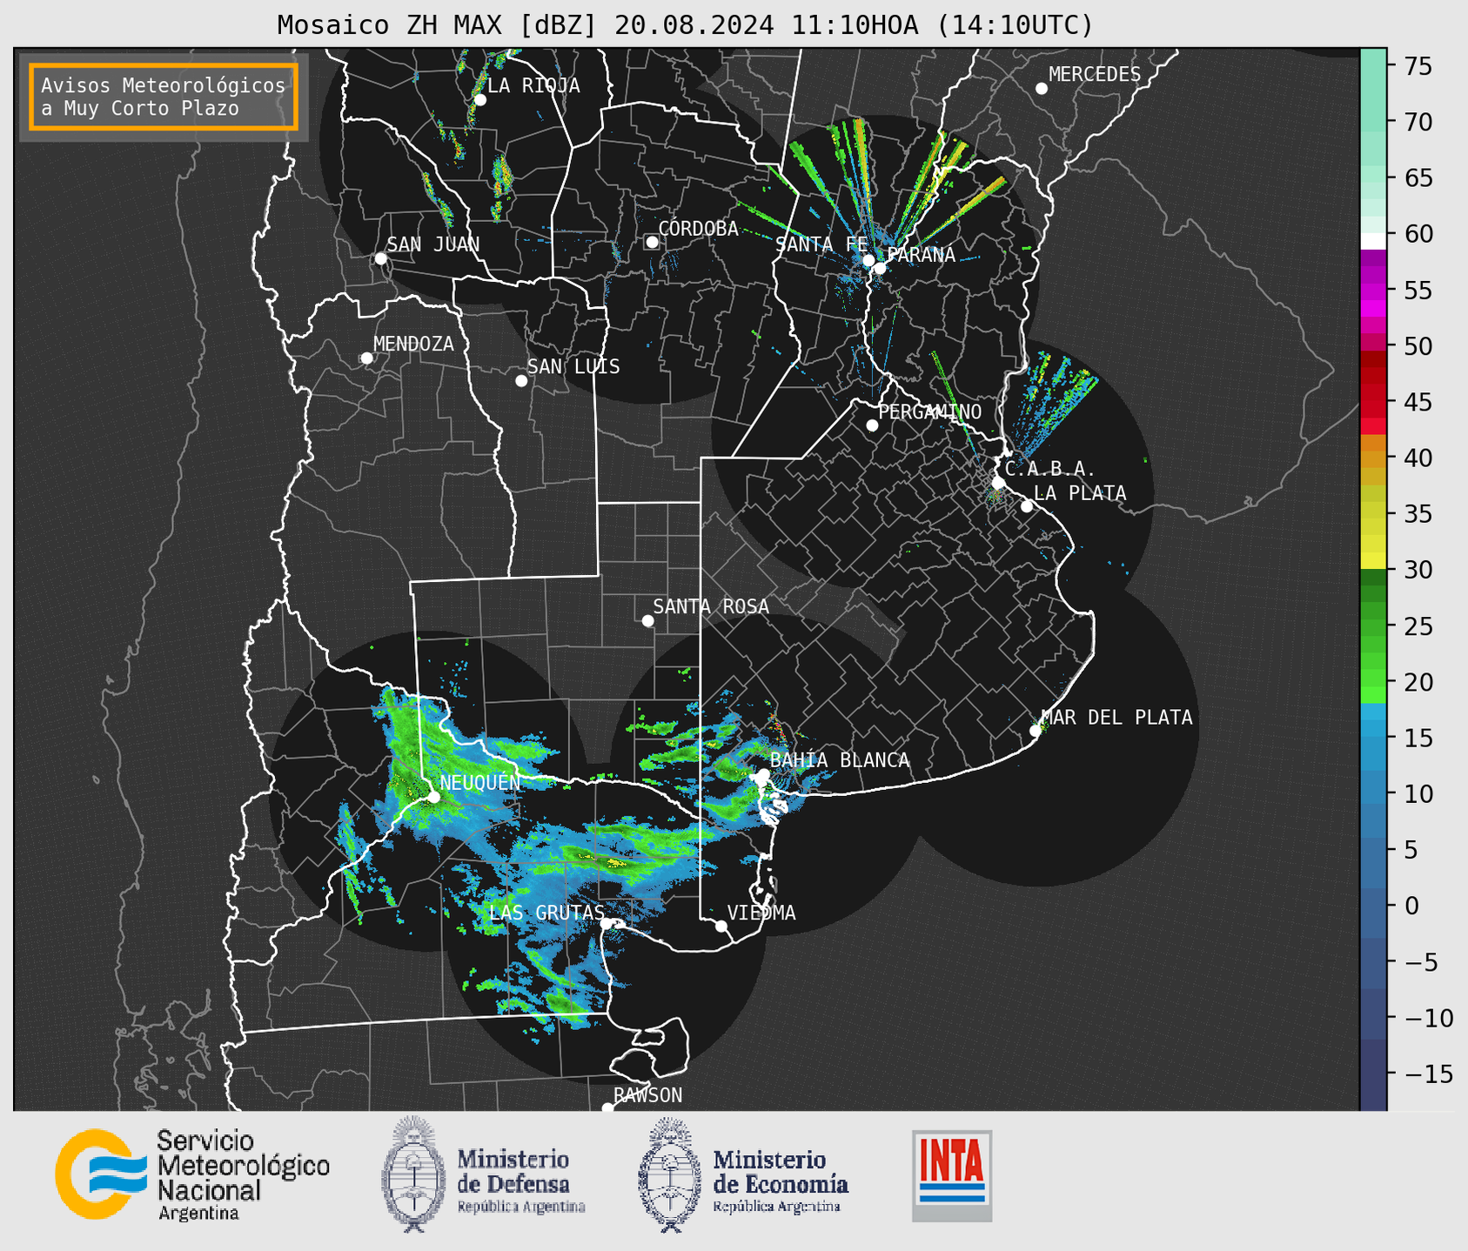This screenshot has height=1251, width=1468.
Task: Click the SANTA ROSA label text
Action: (711, 606)
